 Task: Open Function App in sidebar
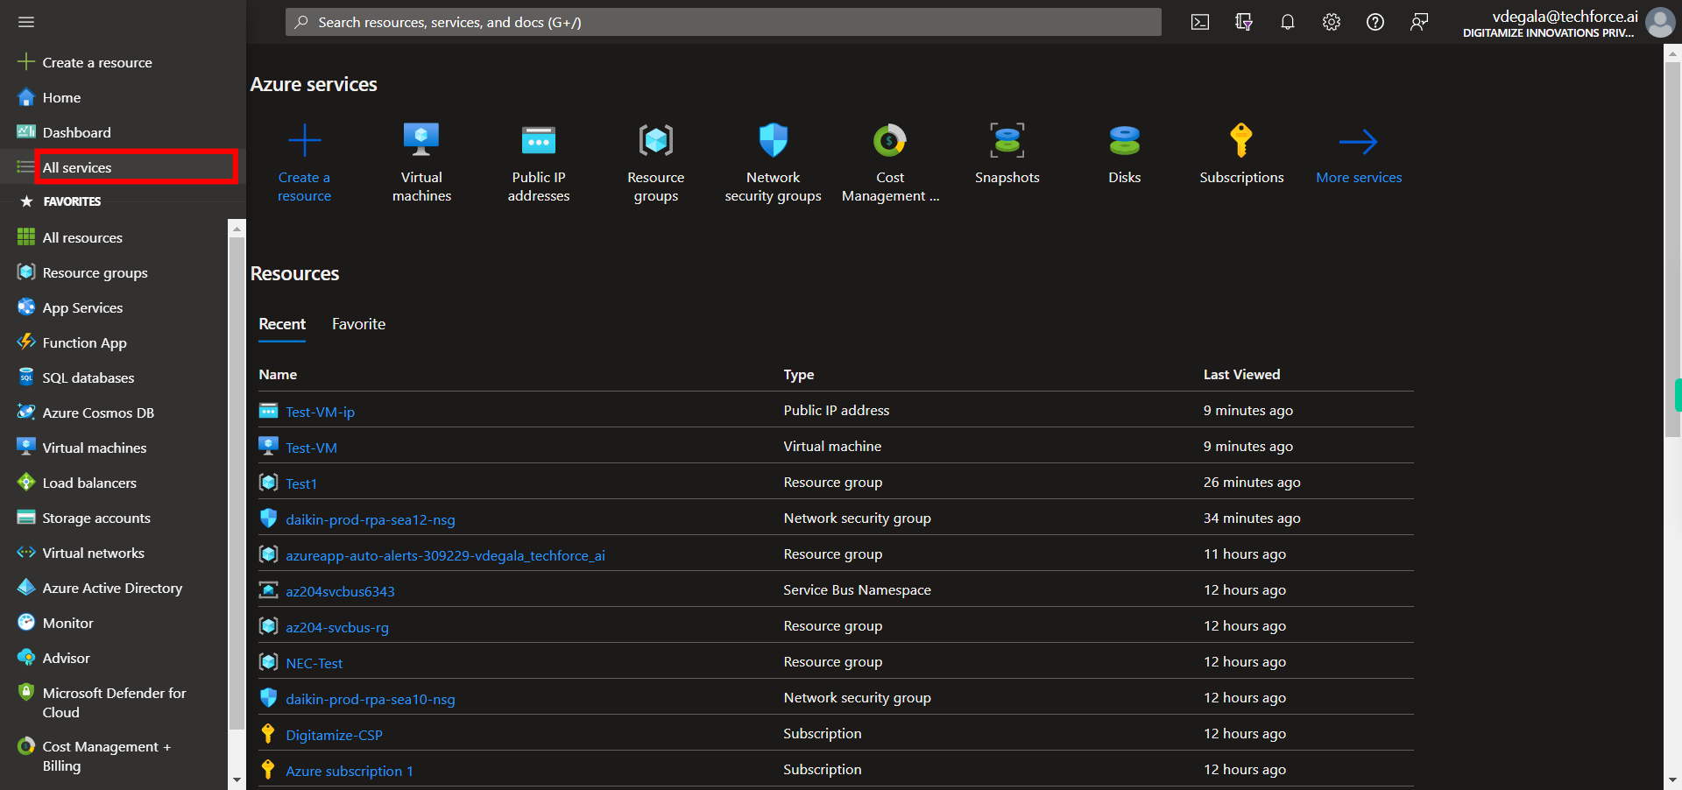coord(84,342)
